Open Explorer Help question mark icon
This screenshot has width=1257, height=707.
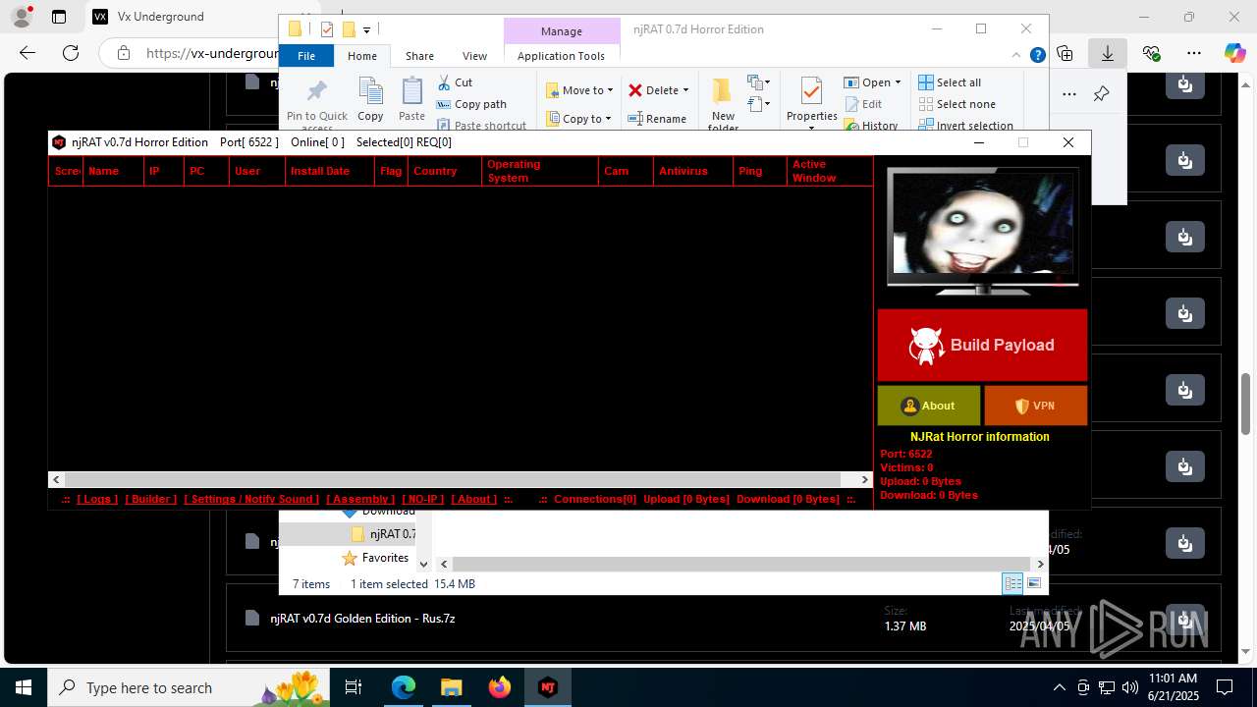1037,56
